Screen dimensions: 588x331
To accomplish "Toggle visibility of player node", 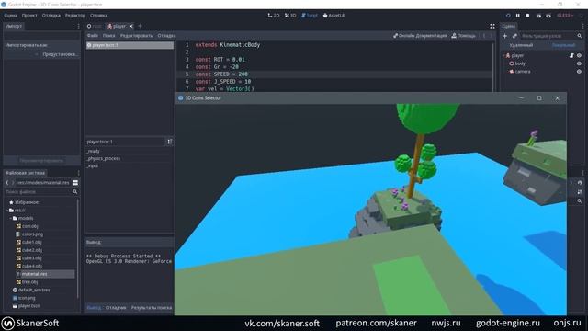I will (579, 55).
